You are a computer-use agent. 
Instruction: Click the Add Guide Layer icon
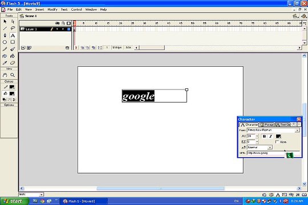29,48
